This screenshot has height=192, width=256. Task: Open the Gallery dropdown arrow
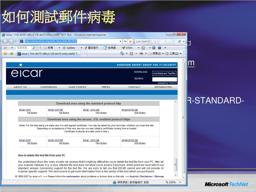pos(81,48)
